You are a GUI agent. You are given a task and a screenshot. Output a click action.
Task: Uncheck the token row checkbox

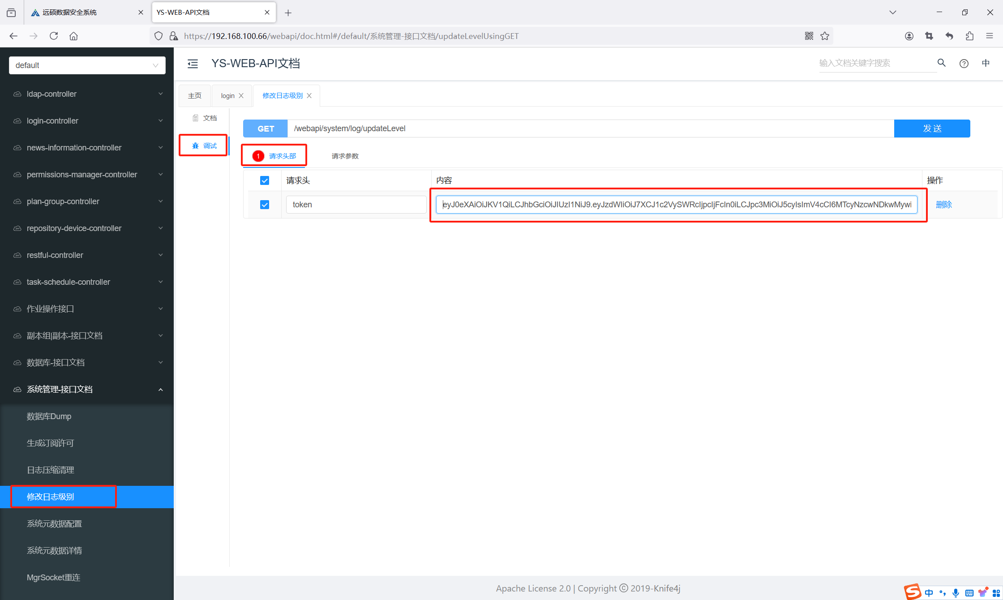265,205
